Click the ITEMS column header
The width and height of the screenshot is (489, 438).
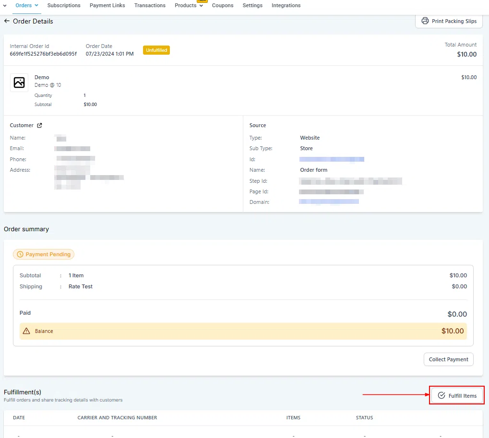[293, 417]
